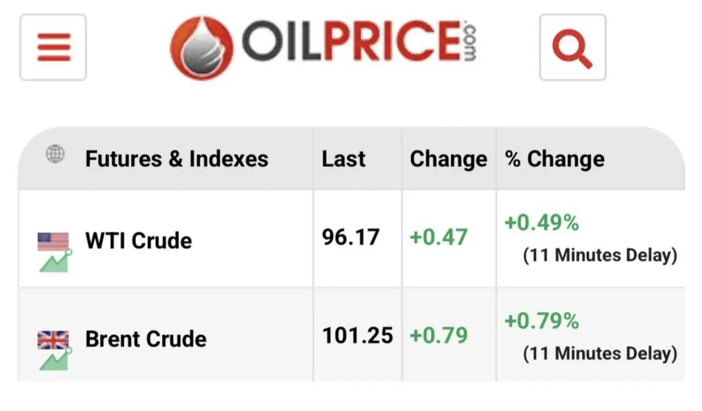
Task: Click the % Change column header
Action: click(x=554, y=159)
